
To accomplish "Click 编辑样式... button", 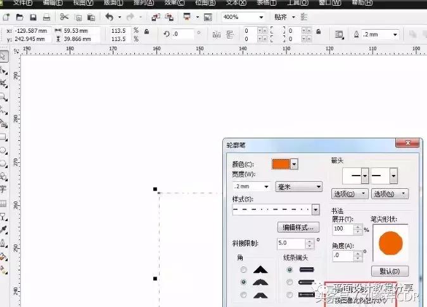I will point(298,227).
